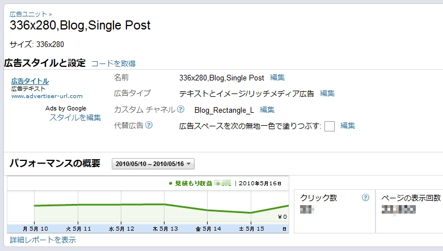
Task: Click the 見積もり収益 chart legend
Action: click(x=191, y=183)
